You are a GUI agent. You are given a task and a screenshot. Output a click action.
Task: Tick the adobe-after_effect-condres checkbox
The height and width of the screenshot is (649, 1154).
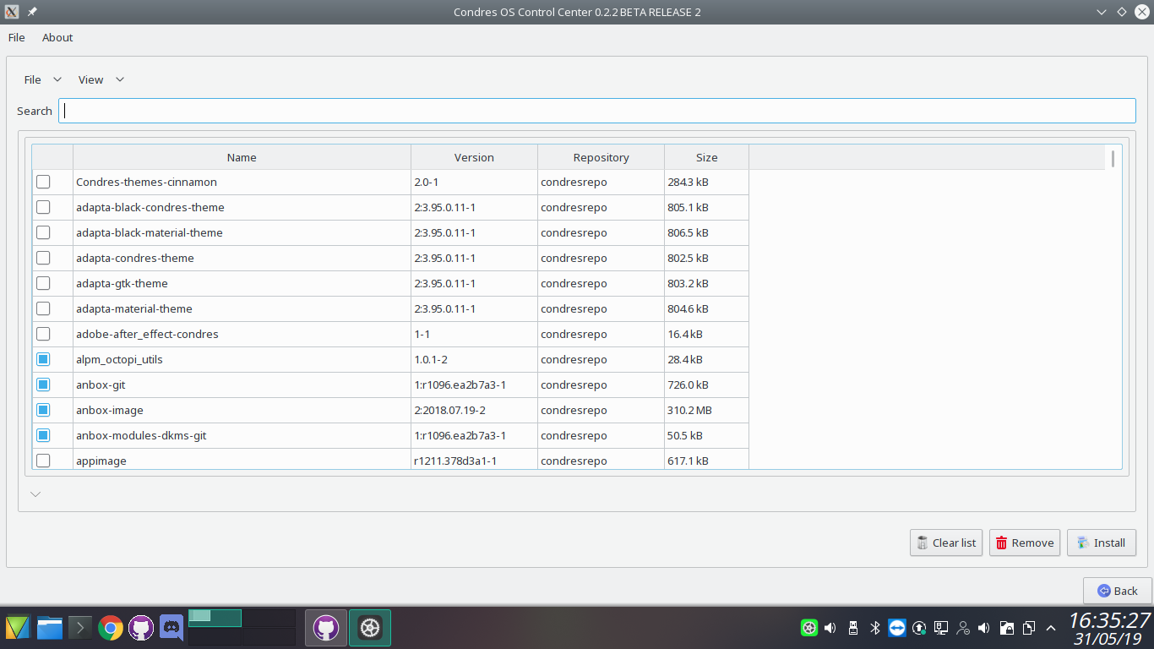[43, 334]
